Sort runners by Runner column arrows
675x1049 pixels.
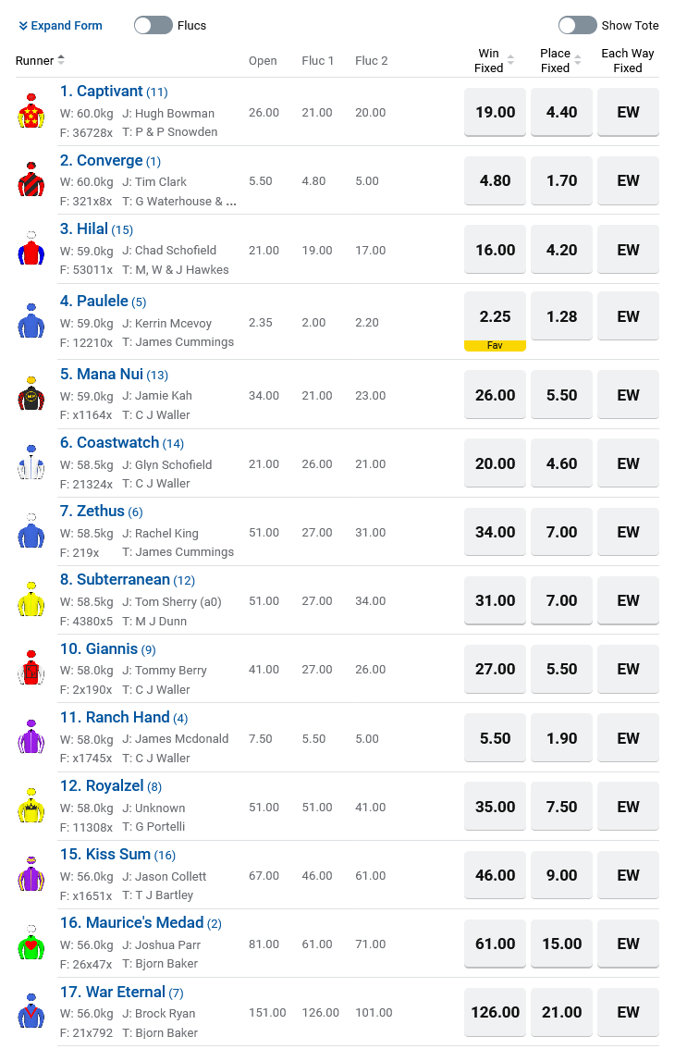(x=61, y=60)
